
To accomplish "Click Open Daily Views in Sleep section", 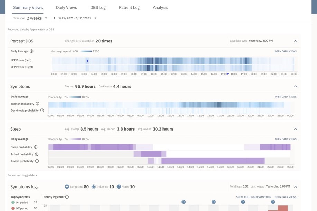I will pos(285,139).
